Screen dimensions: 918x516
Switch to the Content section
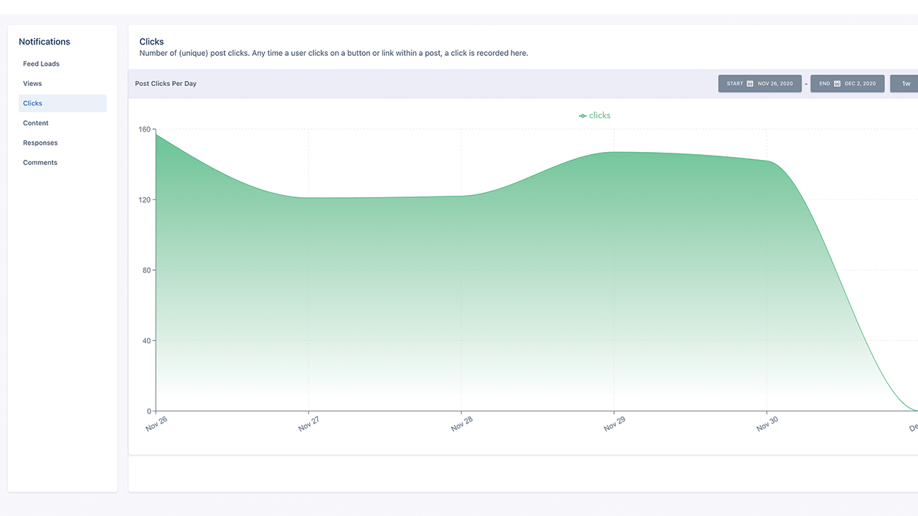pyautogui.click(x=36, y=123)
